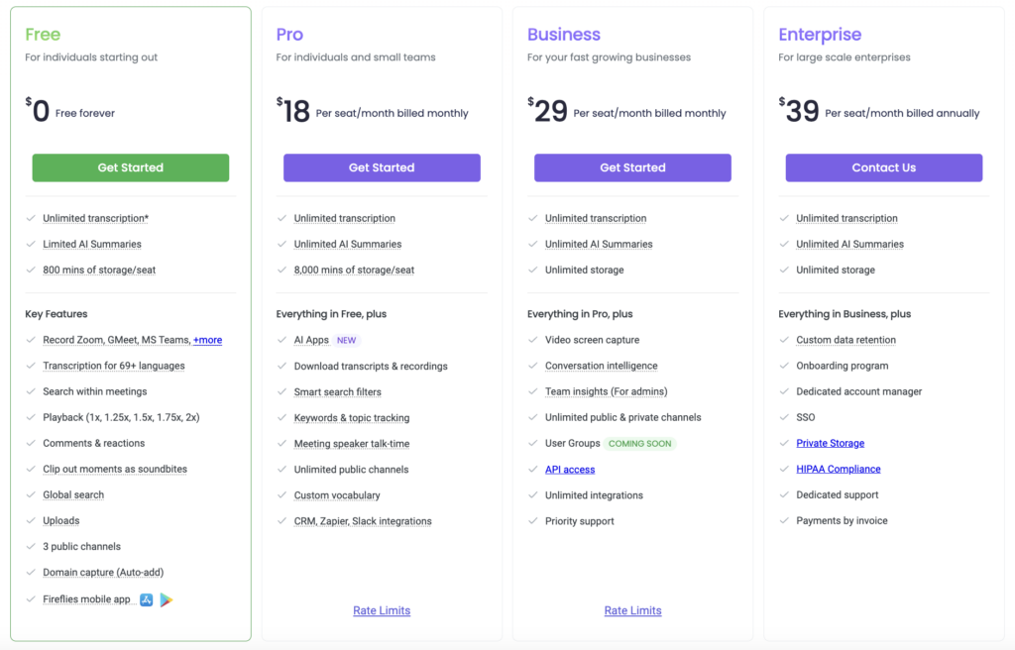Click the 8,000 mins of storage/seat item
1015x650 pixels.
[x=354, y=270]
